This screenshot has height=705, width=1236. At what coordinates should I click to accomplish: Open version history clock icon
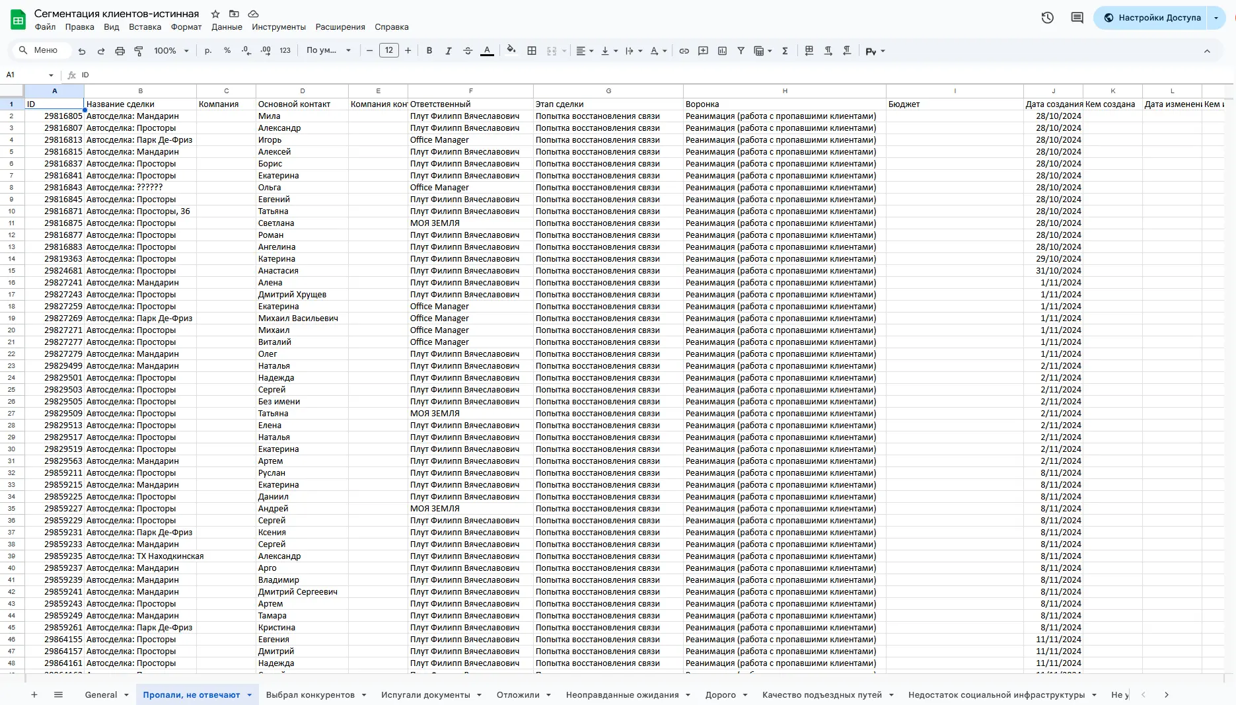click(x=1047, y=18)
